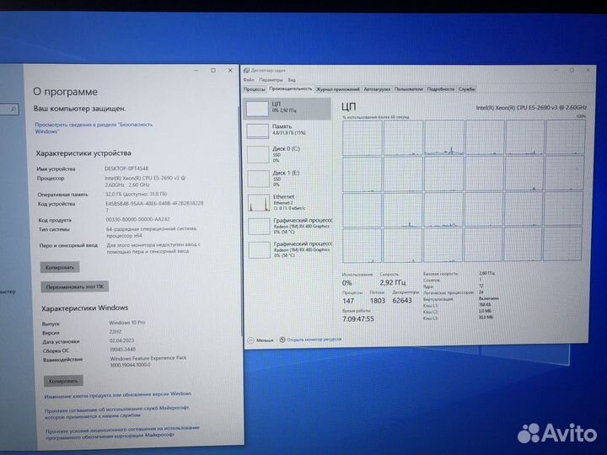
Task: Select Диск 1 (E:) performance item
Action: click(x=288, y=178)
